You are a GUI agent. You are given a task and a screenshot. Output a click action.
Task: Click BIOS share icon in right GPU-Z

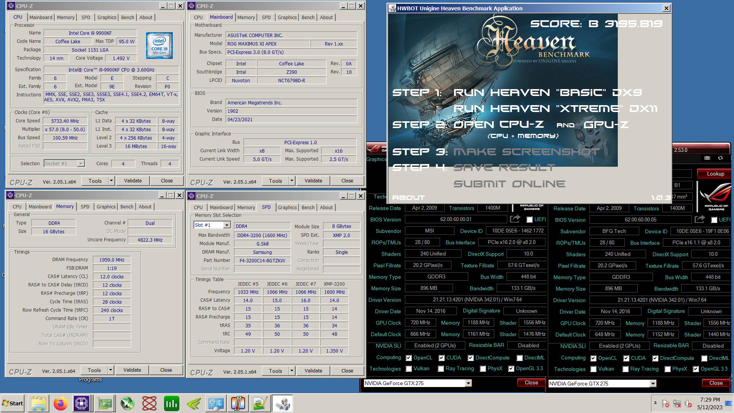point(700,219)
